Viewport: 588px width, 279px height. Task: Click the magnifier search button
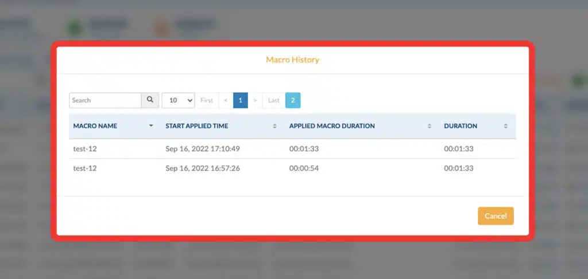(x=150, y=100)
